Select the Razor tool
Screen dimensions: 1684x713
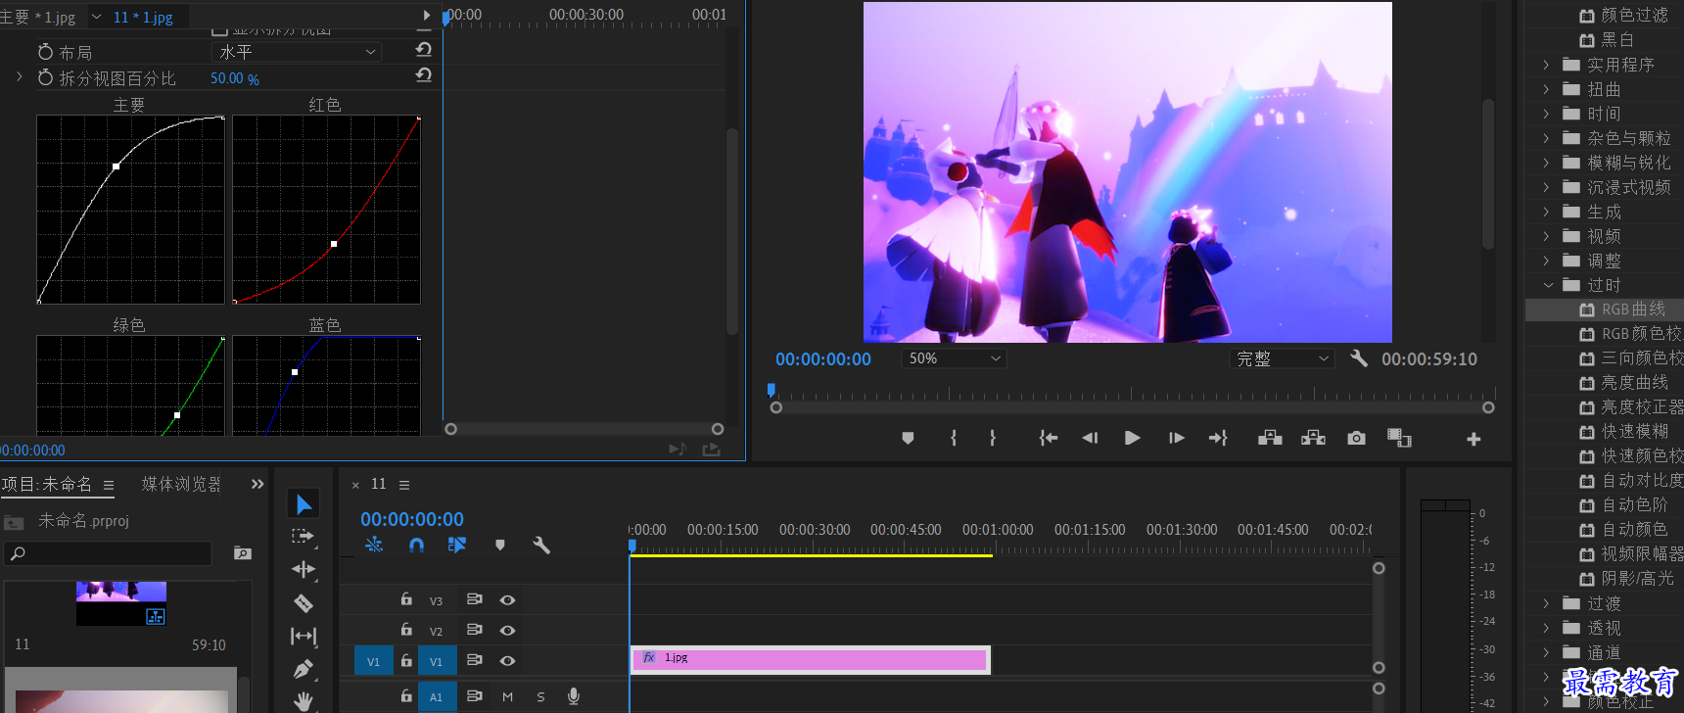(304, 603)
